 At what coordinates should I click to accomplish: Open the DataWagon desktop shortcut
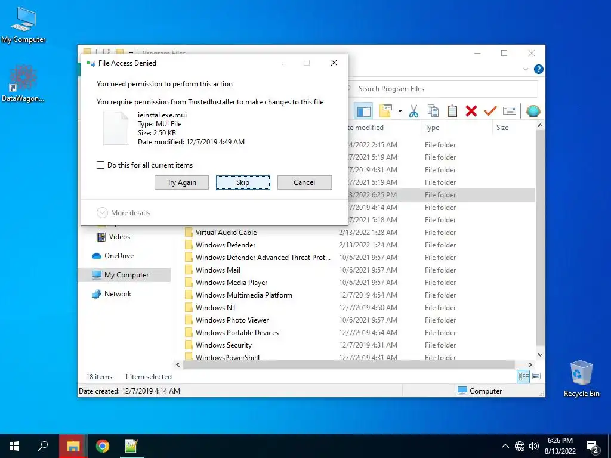pos(23,83)
